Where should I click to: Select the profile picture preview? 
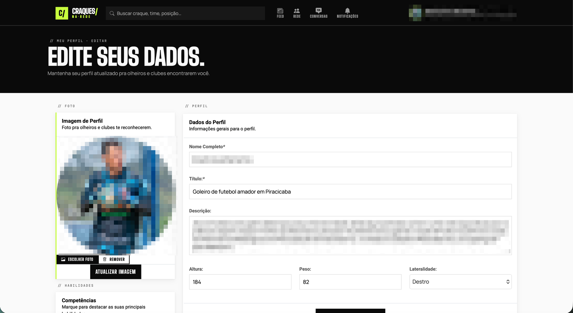[x=116, y=195]
